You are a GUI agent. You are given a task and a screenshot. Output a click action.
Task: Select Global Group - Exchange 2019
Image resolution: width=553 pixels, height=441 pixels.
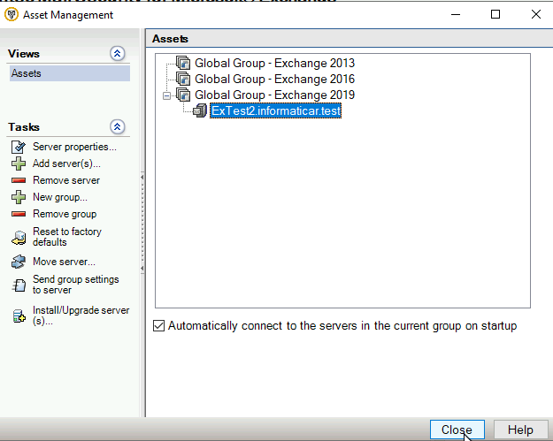(275, 95)
